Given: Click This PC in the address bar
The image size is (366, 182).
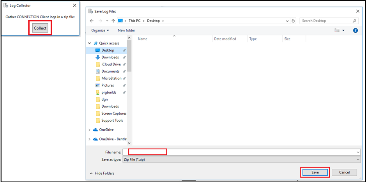Looking at the screenshot, I should tap(136, 21).
